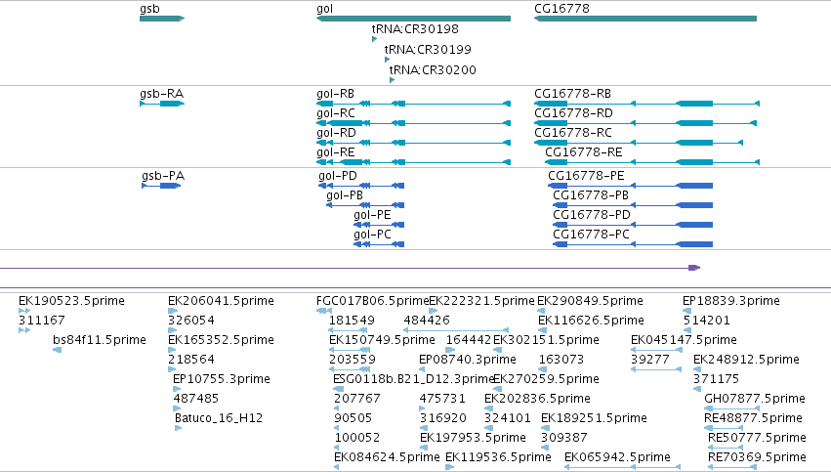831x472 pixels.
Task: Click the CG16778-PB protein label
Action: coord(591,195)
